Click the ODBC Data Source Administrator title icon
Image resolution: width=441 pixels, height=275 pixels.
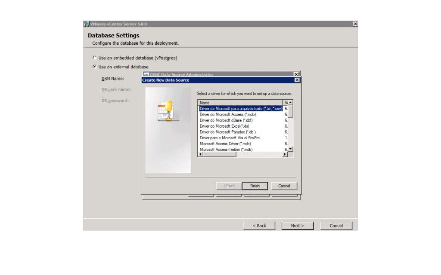(x=146, y=75)
